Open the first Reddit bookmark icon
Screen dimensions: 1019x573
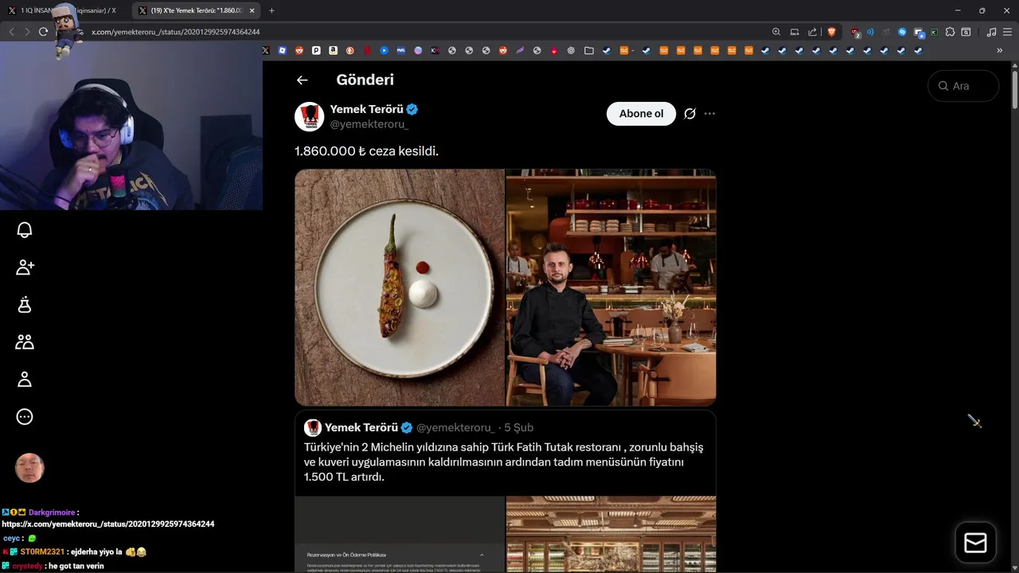299,50
